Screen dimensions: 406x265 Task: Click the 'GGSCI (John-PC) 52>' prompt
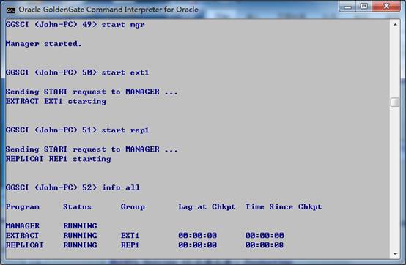pyautogui.click(x=51, y=187)
